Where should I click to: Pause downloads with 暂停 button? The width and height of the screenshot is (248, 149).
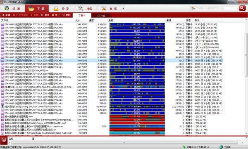pyautogui.click(x=45, y=15)
